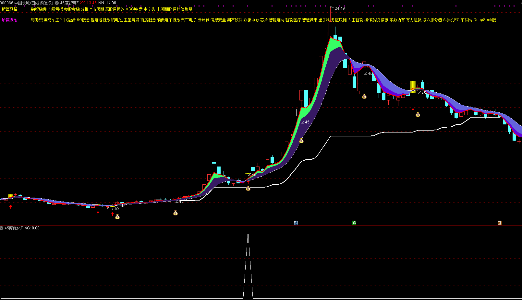Viewport: 522px width, 300px height.
Task: Select the 中字头 style tag
Action: tap(149, 9)
